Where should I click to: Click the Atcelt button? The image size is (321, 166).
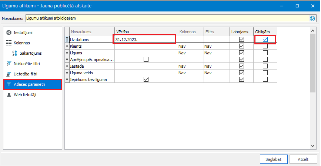(x=303, y=159)
